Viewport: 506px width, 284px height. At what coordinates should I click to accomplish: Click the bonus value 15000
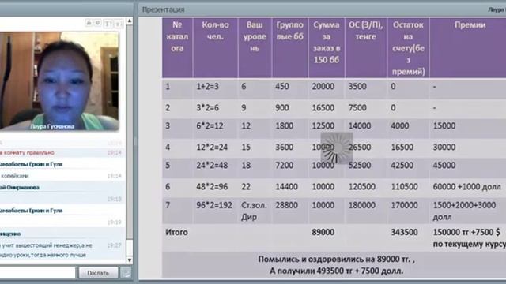(x=444, y=125)
